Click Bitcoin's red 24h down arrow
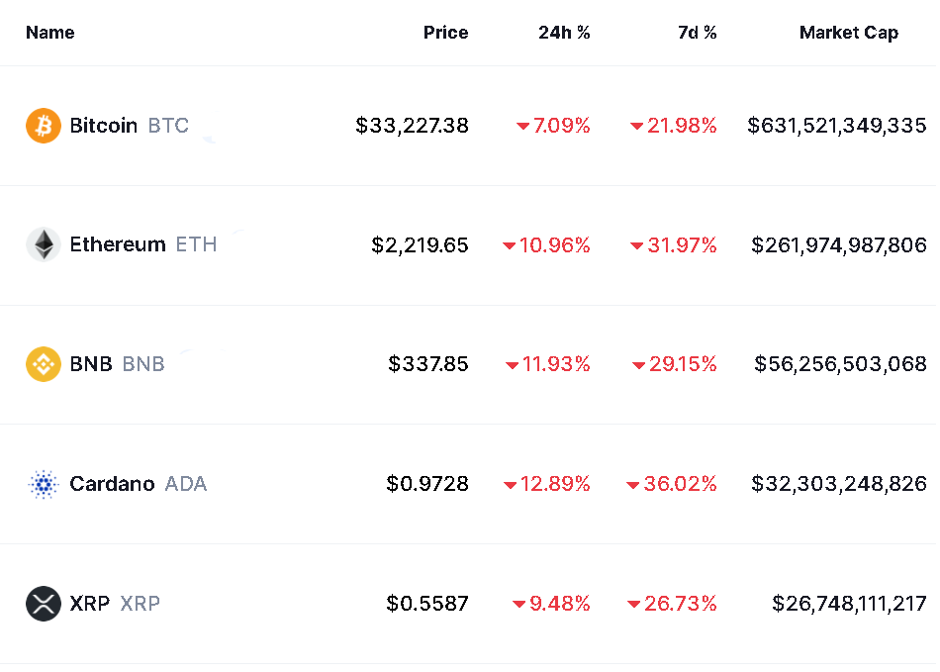This screenshot has height=672, width=940. coord(522,127)
